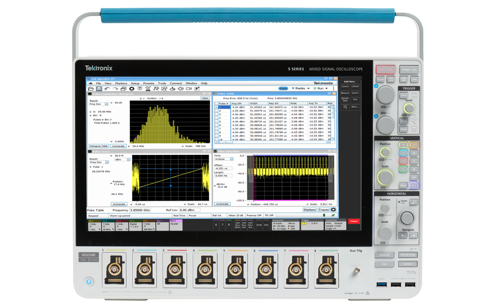Screen dimensions: 478x306
Task: Click the Results Table side panel button
Action: click(x=345, y=99)
